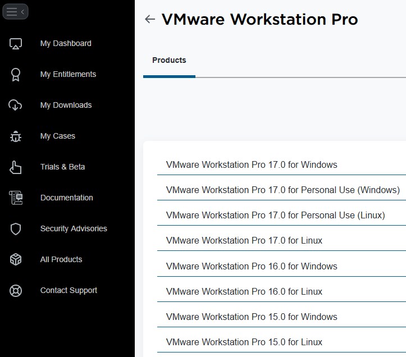Open Contact Support

[x=69, y=290]
